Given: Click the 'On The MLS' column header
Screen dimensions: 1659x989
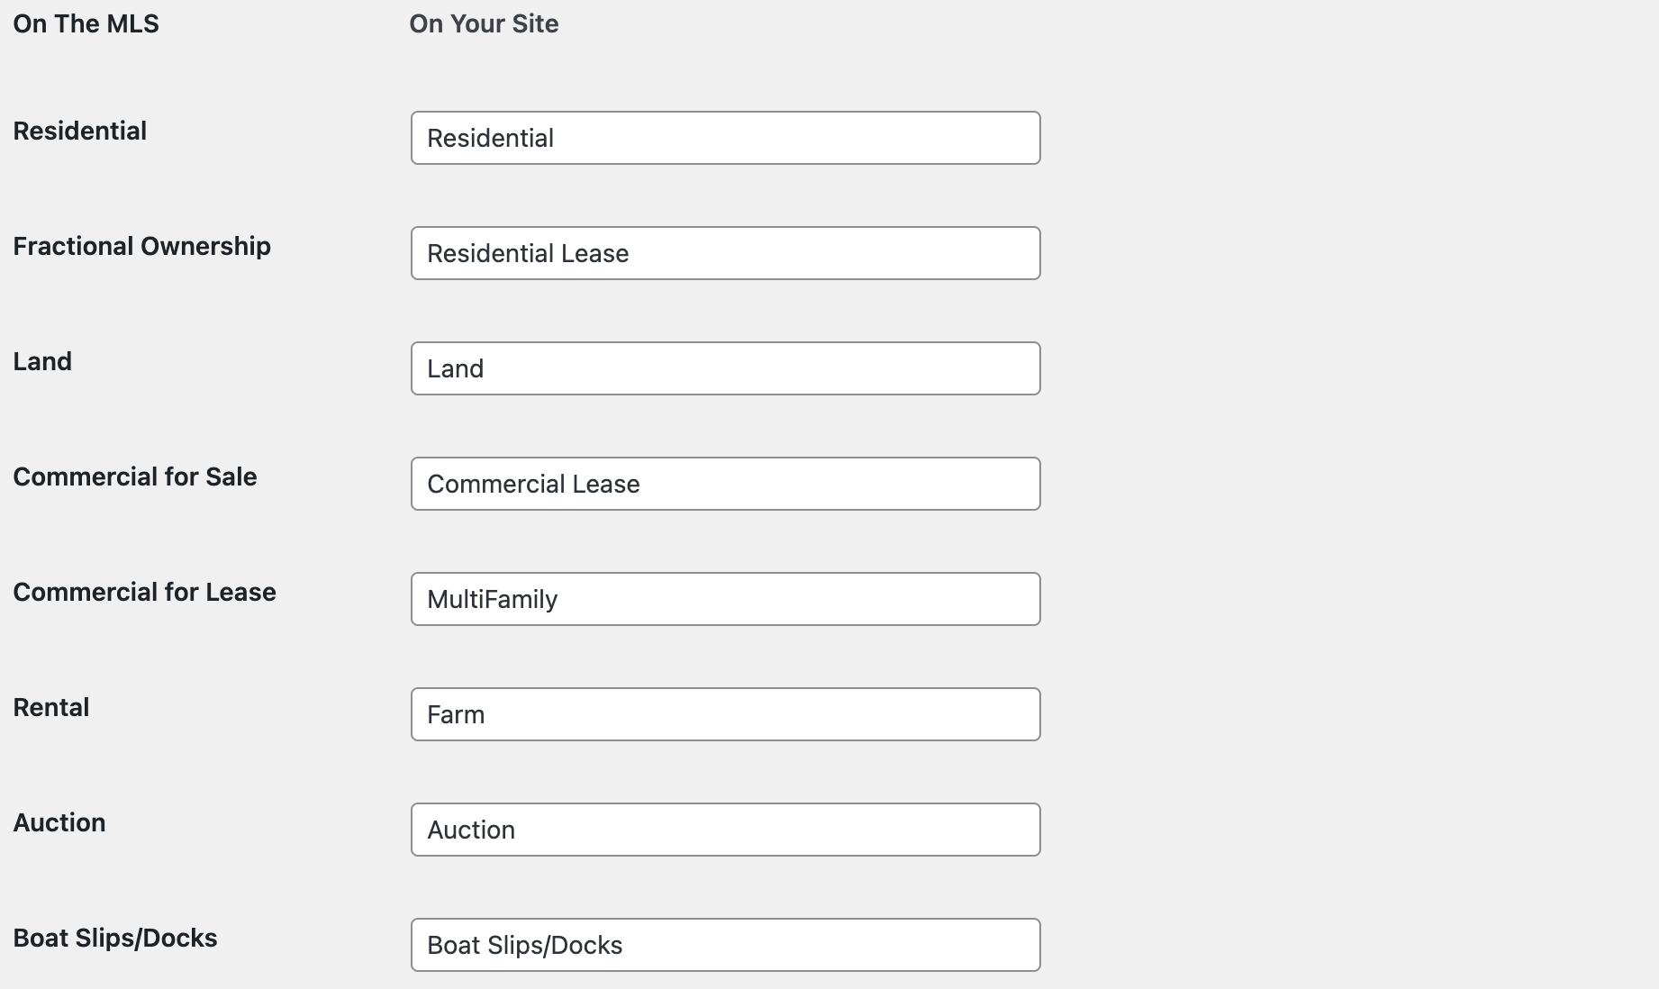Looking at the screenshot, I should tap(86, 23).
